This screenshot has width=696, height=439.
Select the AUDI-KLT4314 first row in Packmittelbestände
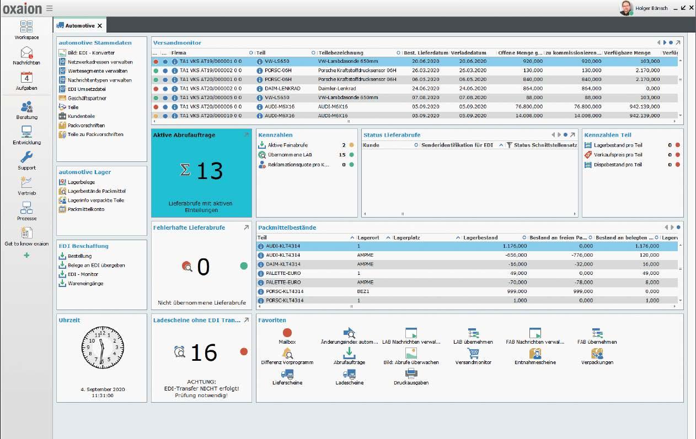click(467, 246)
